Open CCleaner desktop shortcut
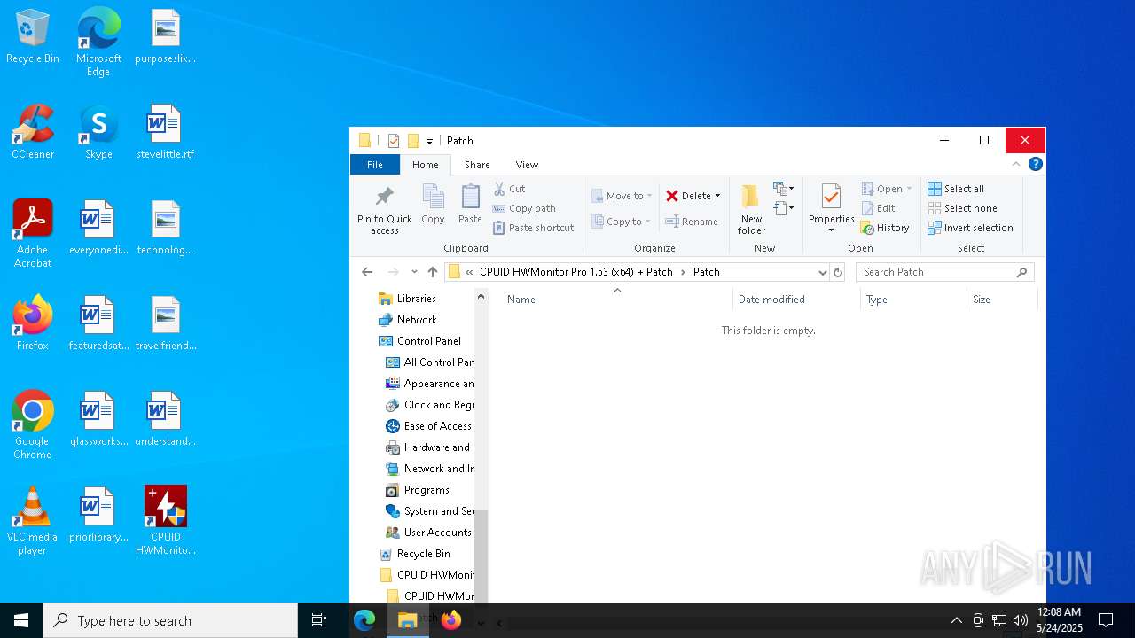Viewport: 1135px width, 638px height. coord(33,131)
